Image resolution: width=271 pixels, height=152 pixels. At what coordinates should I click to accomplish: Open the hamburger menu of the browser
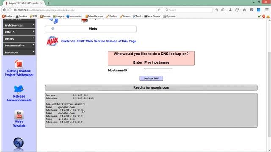(x=267, y=10)
